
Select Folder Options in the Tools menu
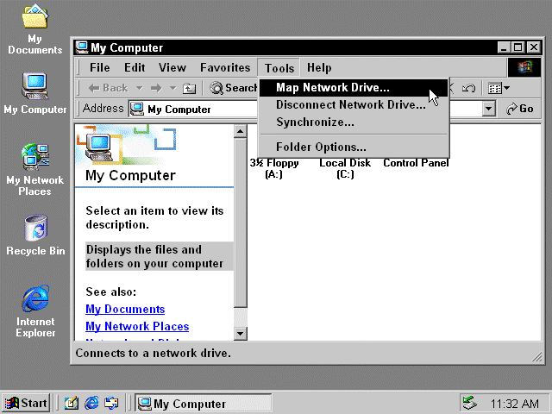pyautogui.click(x=321, y=147)
